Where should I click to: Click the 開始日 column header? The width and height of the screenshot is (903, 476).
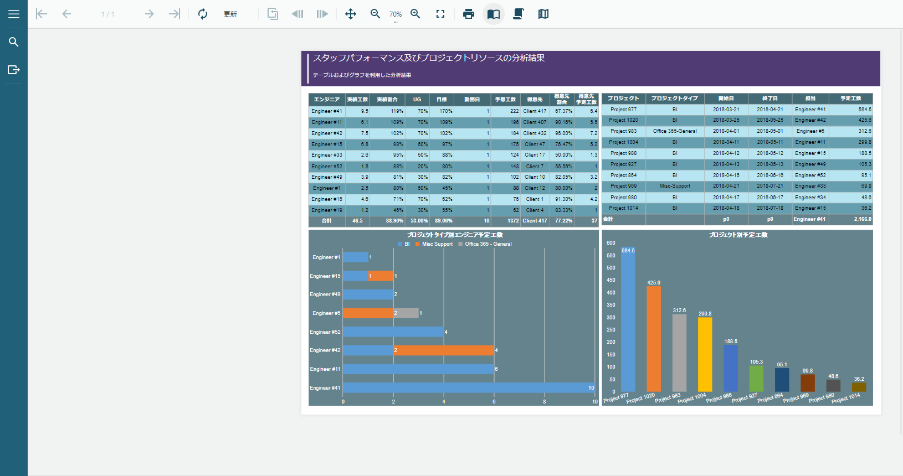click(x=726, y=99)
